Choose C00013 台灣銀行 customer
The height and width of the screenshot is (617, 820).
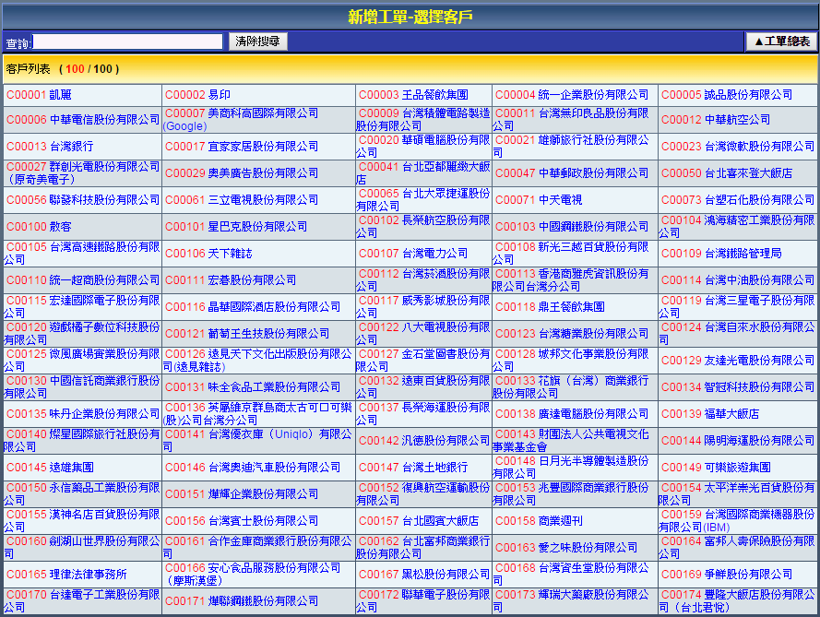[50, 147]
